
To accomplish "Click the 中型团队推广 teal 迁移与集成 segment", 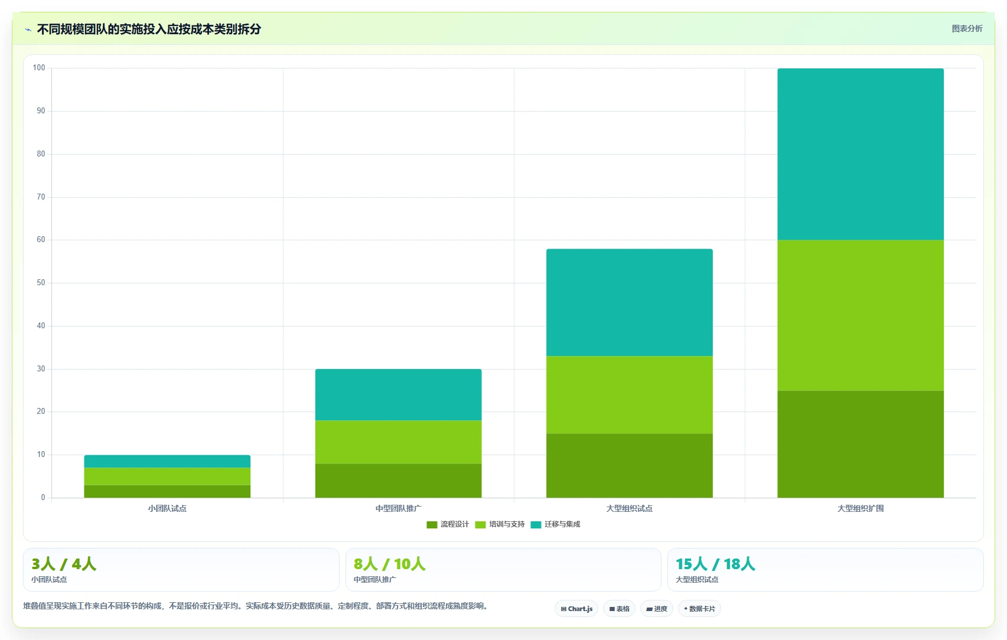I will 398,394.
